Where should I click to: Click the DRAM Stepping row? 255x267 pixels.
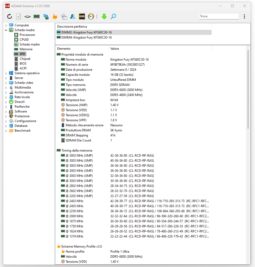point(134,135)
